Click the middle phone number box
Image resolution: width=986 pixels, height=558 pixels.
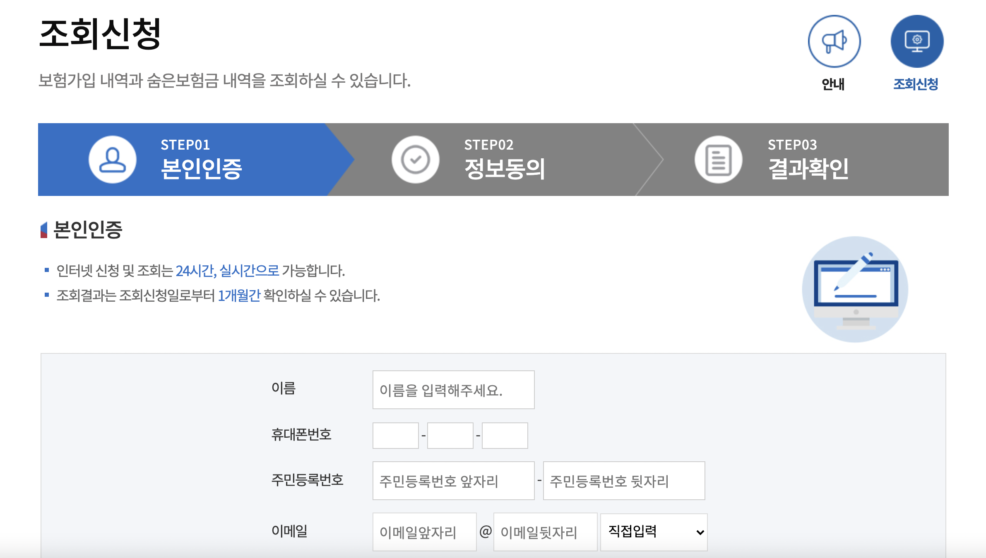tap(450, 436)
